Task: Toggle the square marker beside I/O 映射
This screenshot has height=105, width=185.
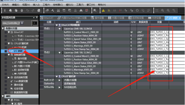Action: coord(6,51)
